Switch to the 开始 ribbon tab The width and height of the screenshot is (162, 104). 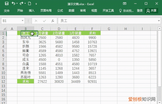point(20,11)
